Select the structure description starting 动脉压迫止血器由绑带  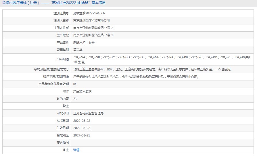point(153,69)
